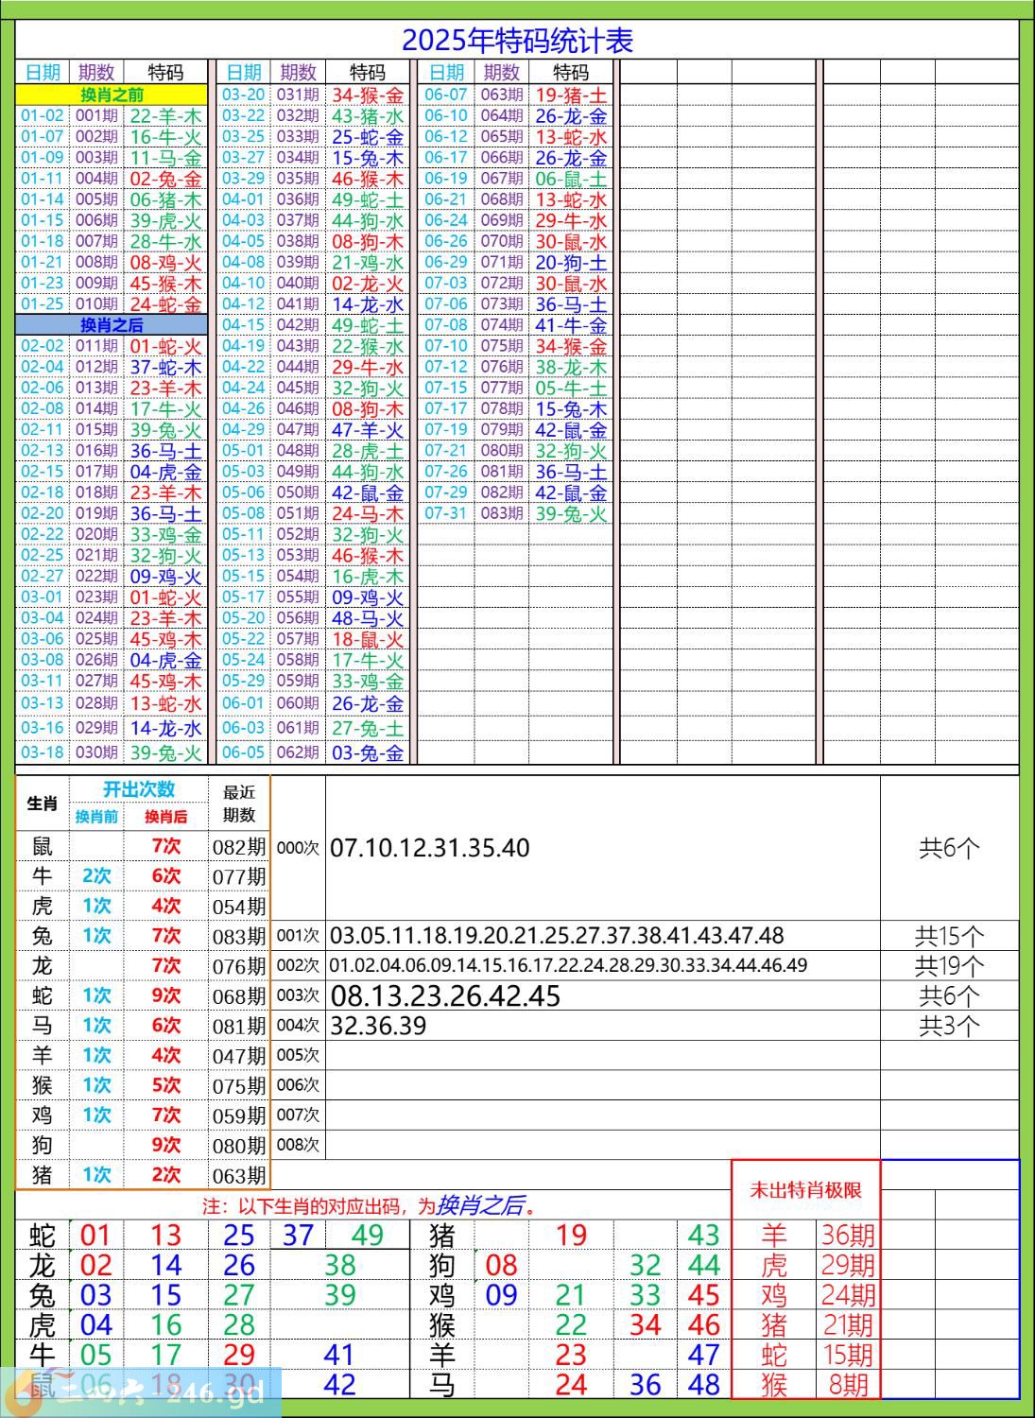
Task: Click the 共19个 count
Action: point(949,966)
